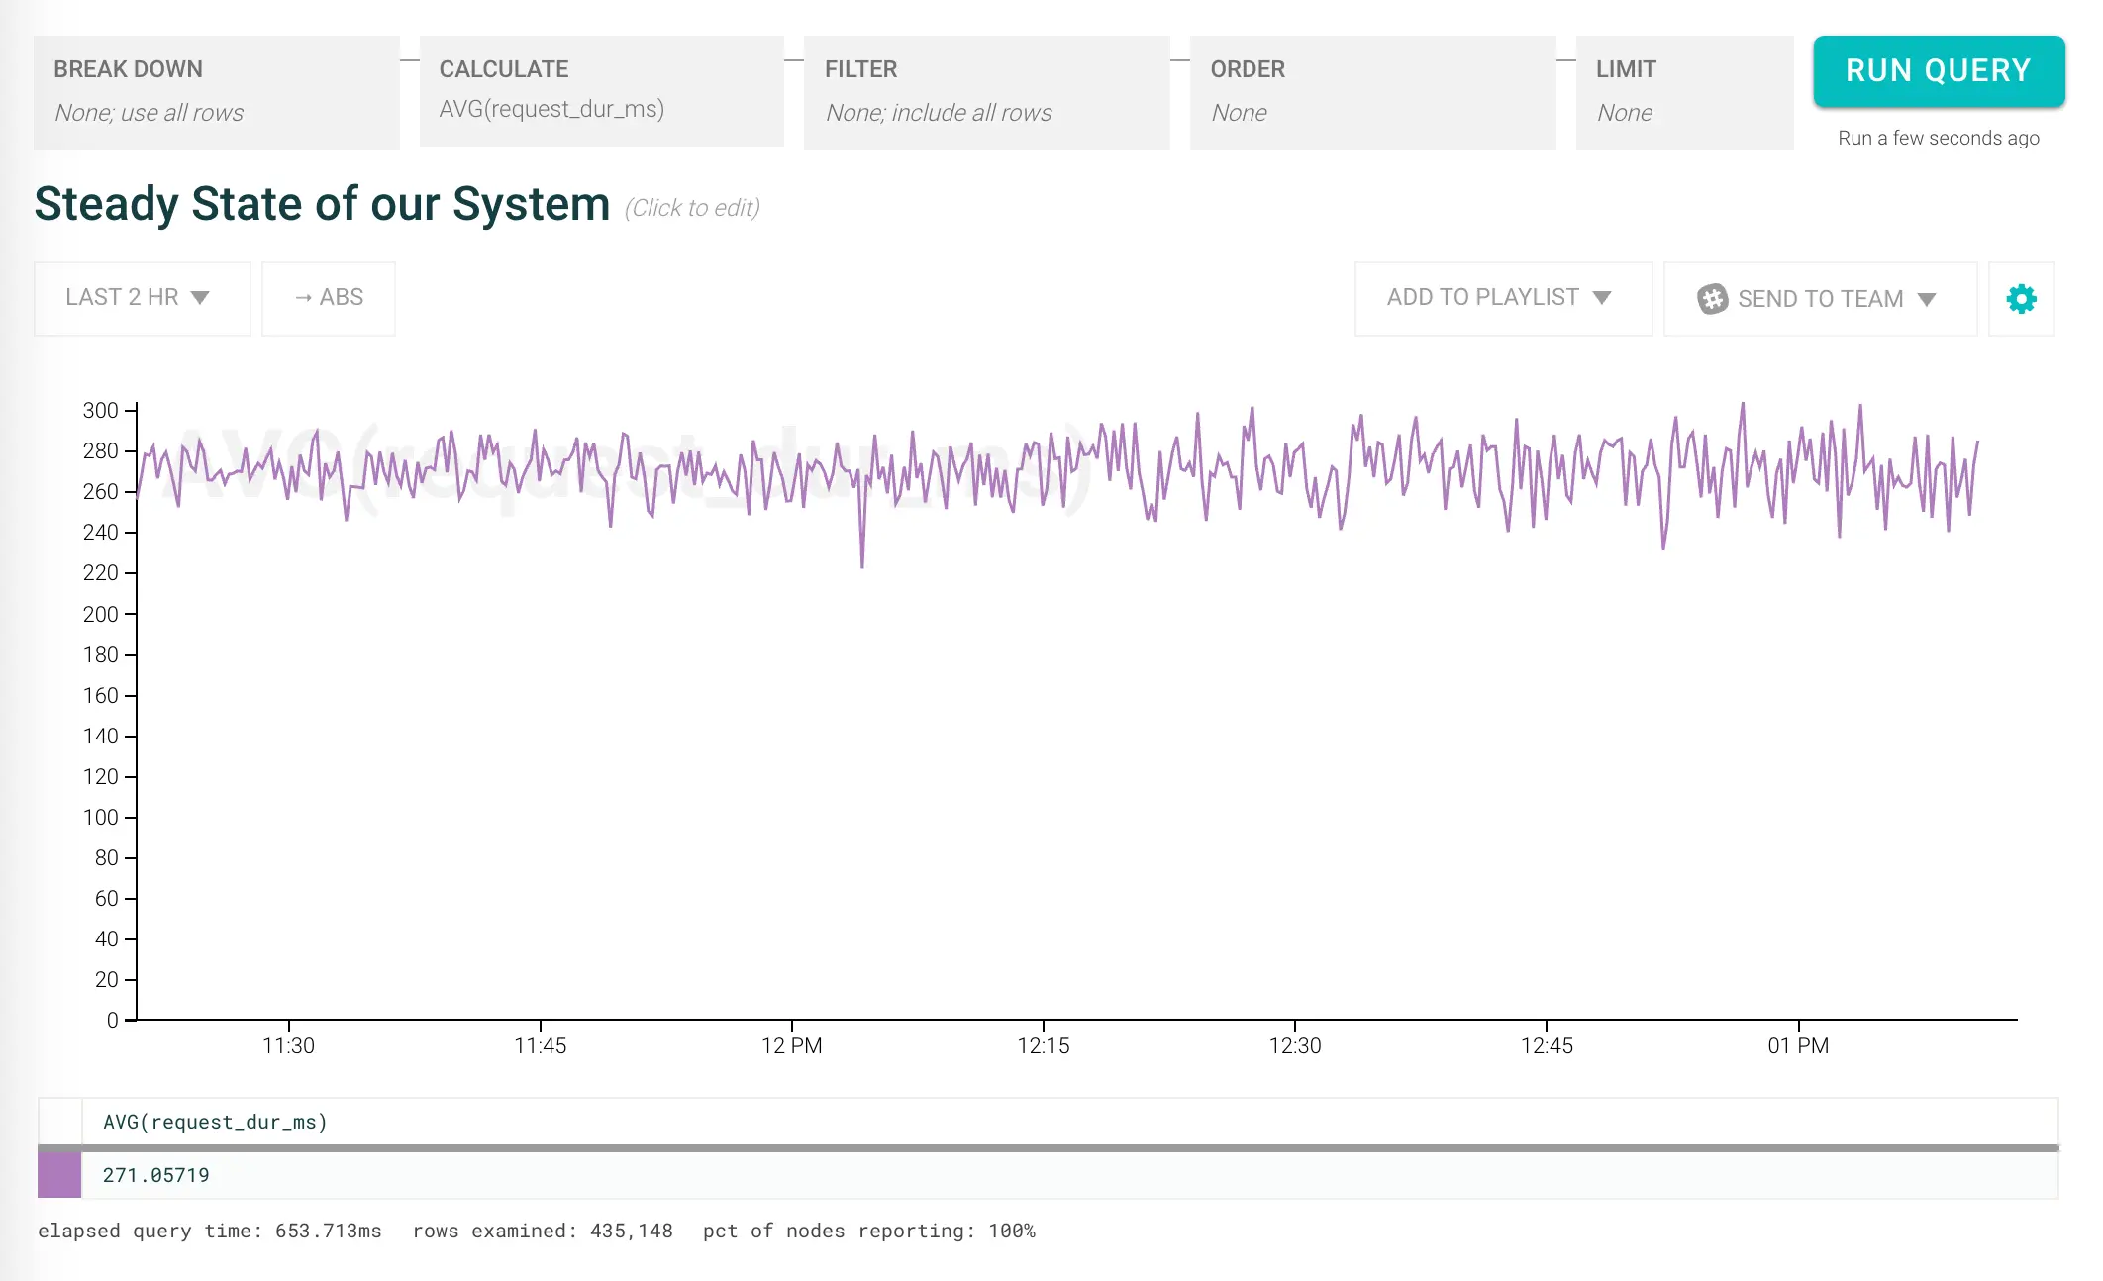Click the Slack icon in Send to Team
Screen dimensions: 2103x1281
pos(1712,298)
